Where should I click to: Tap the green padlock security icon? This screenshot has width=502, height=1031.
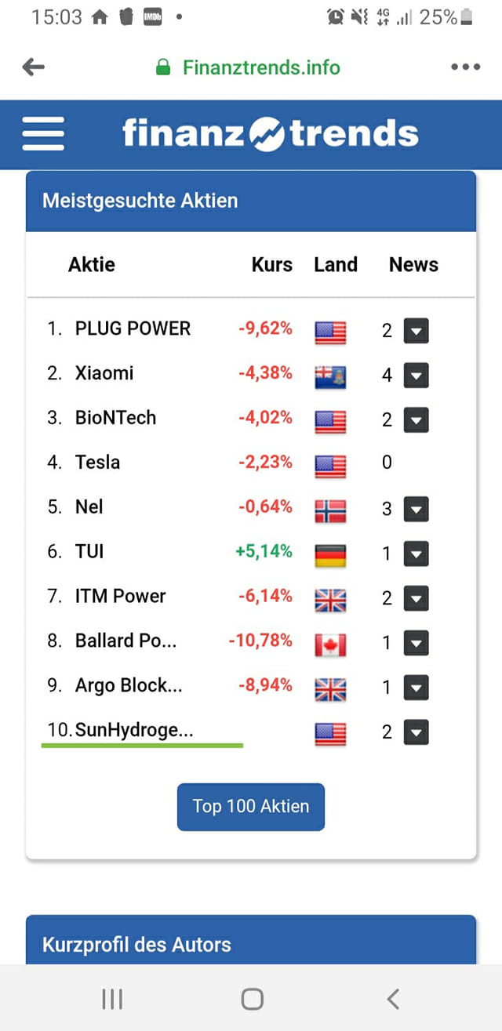tap(163, 67)
